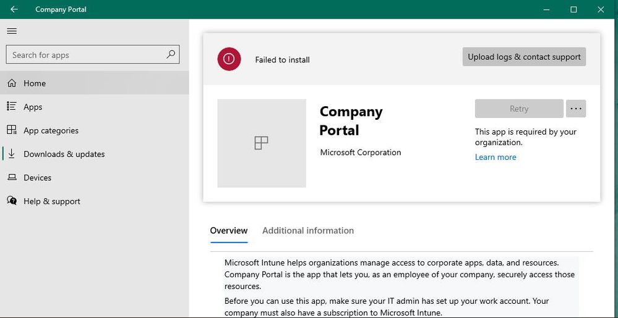Image resolution: width=618 pixels, height=318 pixels.
Task: Click the Help & support chat icon
Action: click(12, 201)
